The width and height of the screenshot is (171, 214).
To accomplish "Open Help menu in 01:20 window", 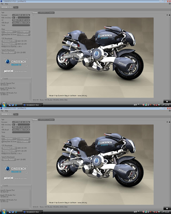I will [6, 111].
